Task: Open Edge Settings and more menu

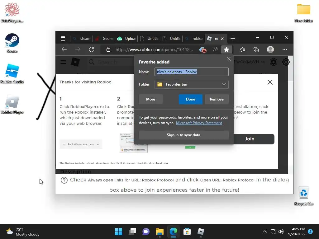Action: (285, 49)
